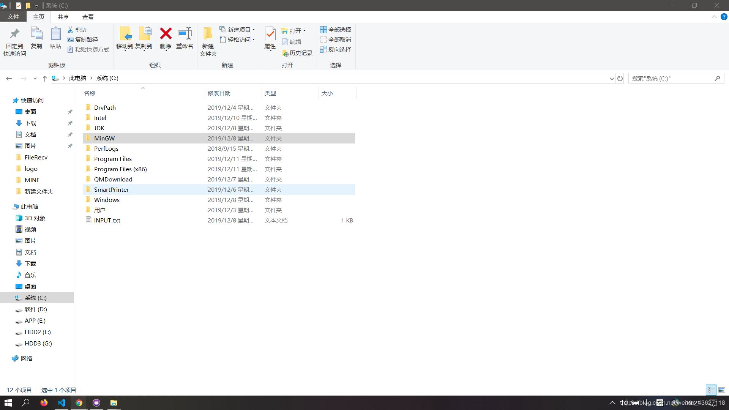Click the Cut (剪切) icon
Screen dimensions: 729x410
click(80, 30)
